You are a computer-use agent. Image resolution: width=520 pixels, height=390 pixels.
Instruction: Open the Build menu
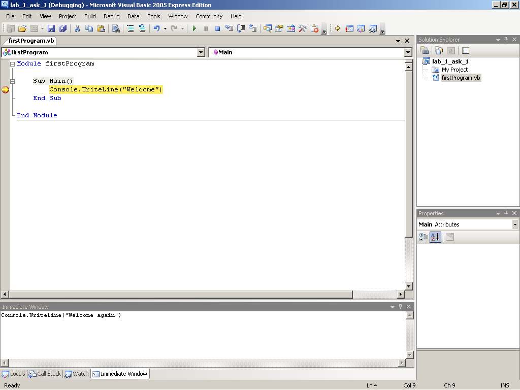(x=90, y=16)
